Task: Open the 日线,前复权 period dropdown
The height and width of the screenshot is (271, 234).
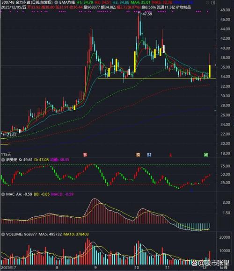Action: (41, 2)
